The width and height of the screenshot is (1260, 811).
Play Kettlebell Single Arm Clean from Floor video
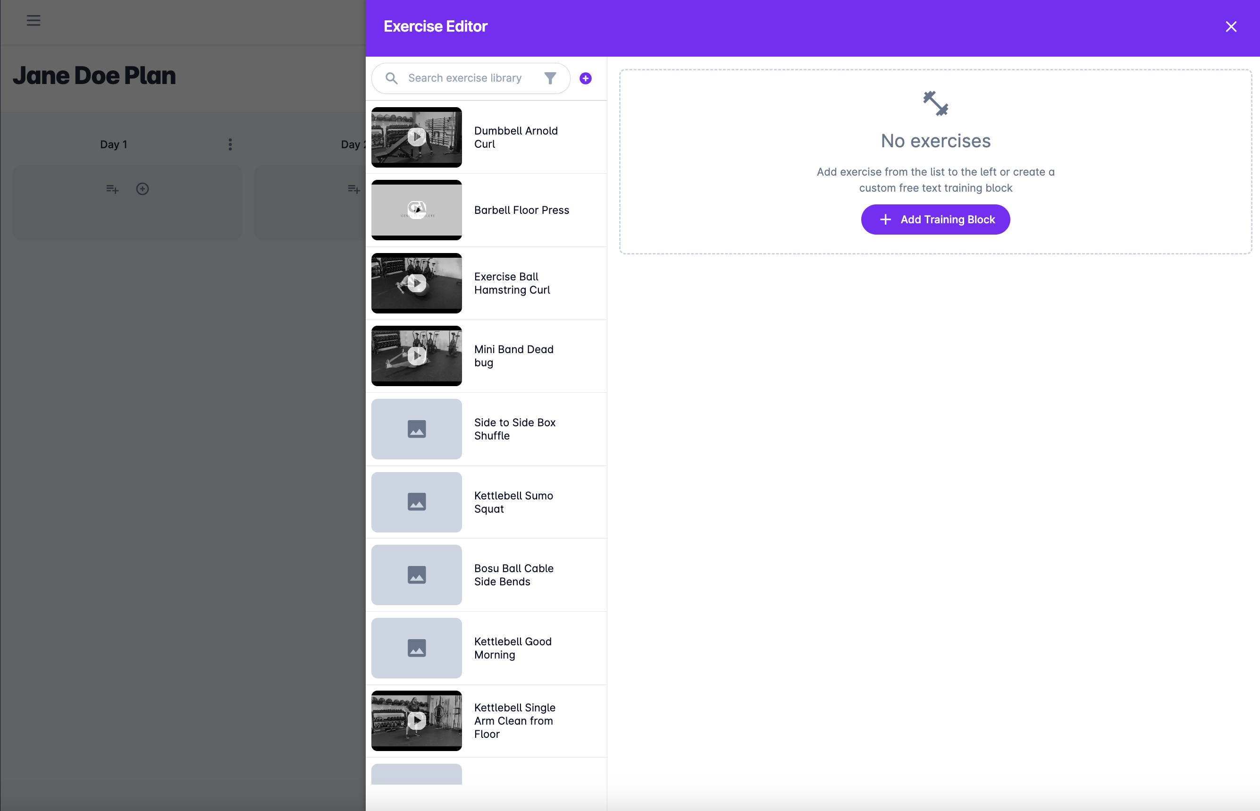click(x=416, y=720)
